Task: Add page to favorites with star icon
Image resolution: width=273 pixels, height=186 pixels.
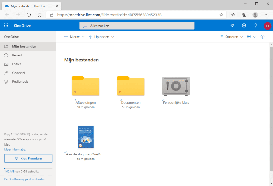Action: [222, 15]
